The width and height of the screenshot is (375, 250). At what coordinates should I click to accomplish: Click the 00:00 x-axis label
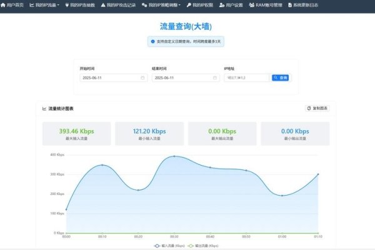click(x=66, y=236)
